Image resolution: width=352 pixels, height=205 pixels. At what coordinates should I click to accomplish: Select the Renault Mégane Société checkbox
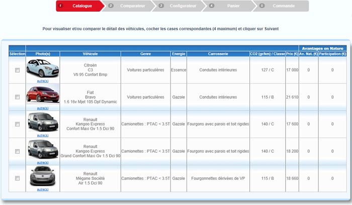(x=17, y=178)
